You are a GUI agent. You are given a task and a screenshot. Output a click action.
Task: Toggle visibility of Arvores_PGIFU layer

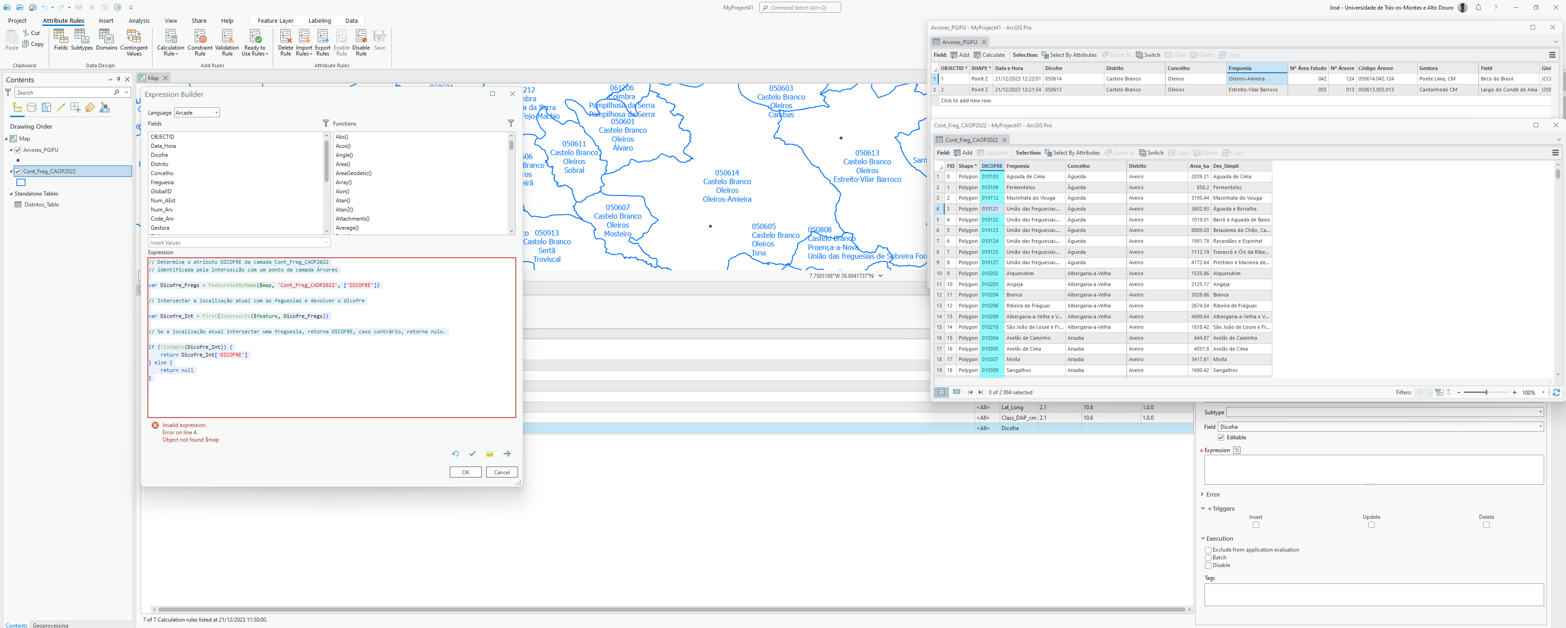point(18,150)
